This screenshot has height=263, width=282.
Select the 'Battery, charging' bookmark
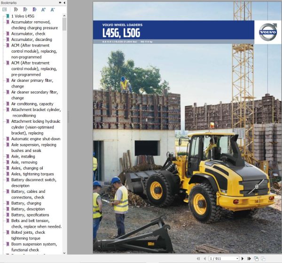[26, 203]
